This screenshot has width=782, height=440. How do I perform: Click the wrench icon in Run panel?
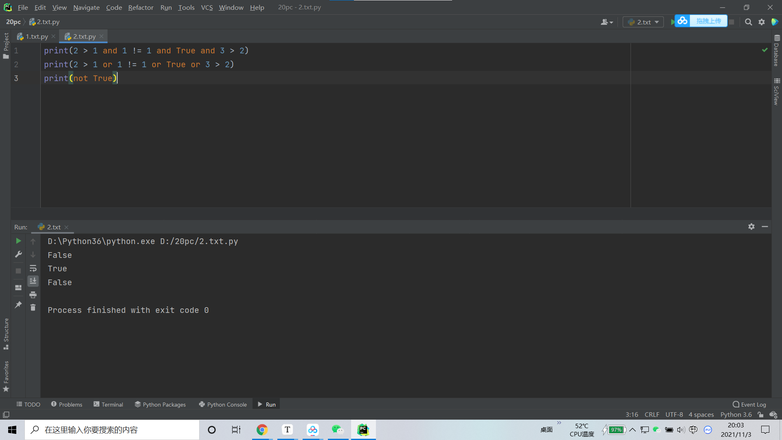click(x=18, y=255)
